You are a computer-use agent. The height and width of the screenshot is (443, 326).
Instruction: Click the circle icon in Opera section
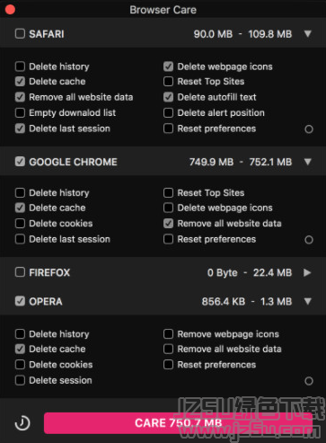click(x=309, y=381)
